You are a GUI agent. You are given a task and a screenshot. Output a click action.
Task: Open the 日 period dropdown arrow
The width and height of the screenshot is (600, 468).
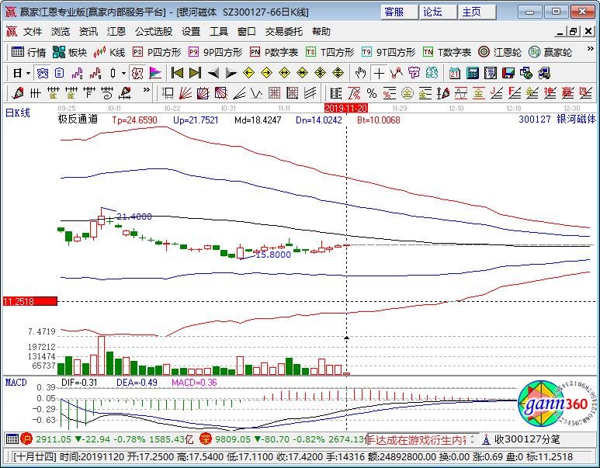point(28,73)
